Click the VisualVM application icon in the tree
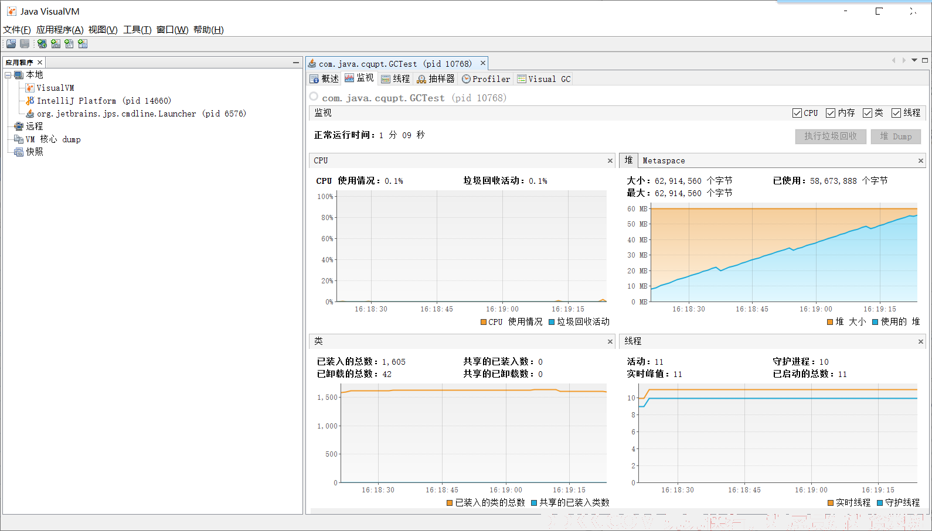This screenshot has height=531, width=932. click(x=30, y=88)
